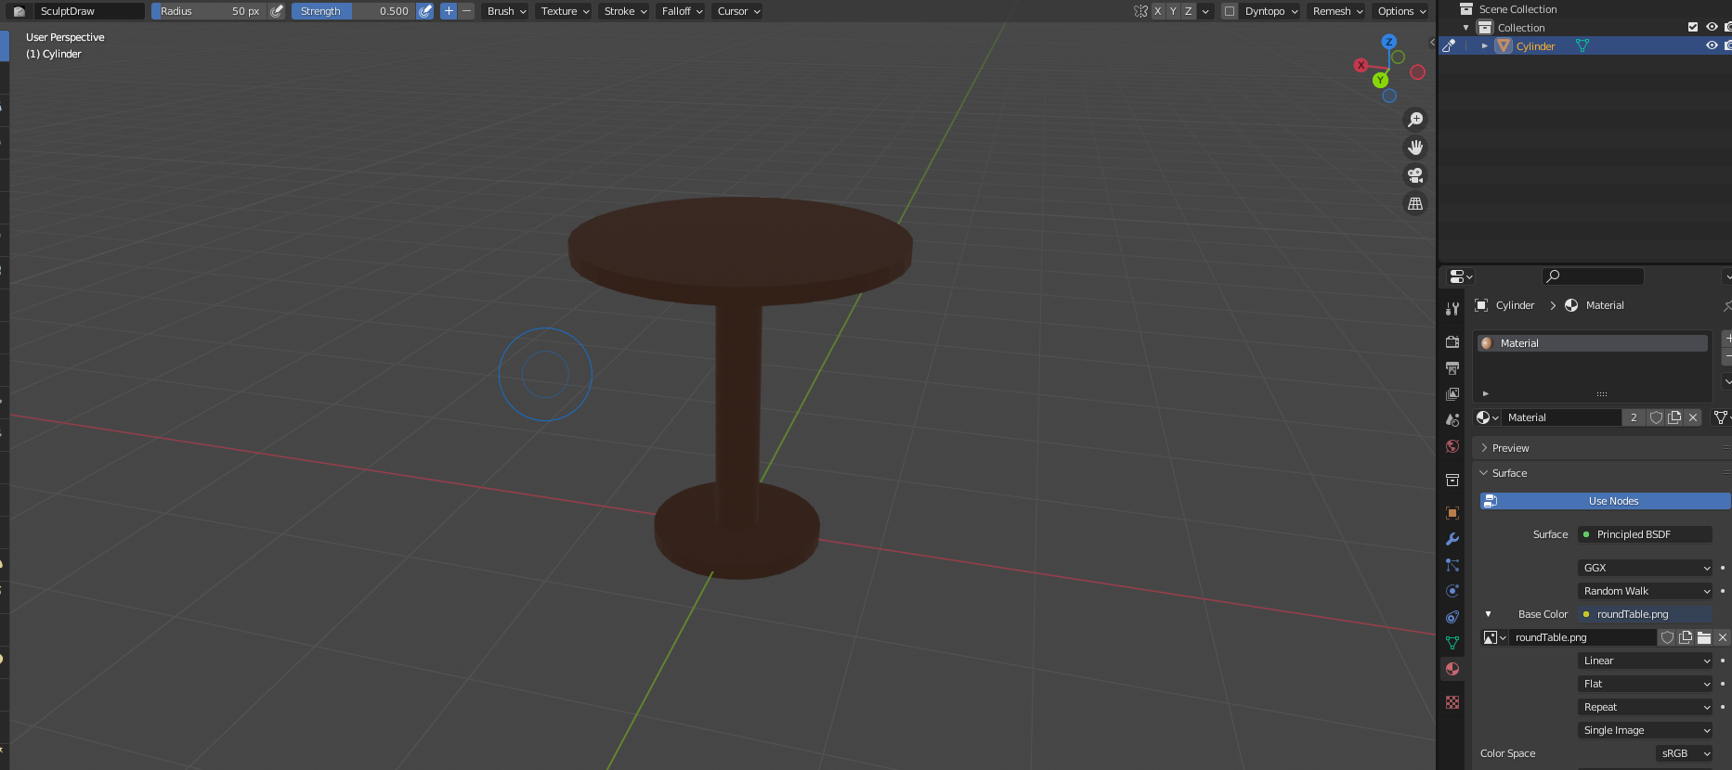Open the Object Constraints tab
Screen dimensions: 1732x770
pyautogui.click(x=1452, y=617)
